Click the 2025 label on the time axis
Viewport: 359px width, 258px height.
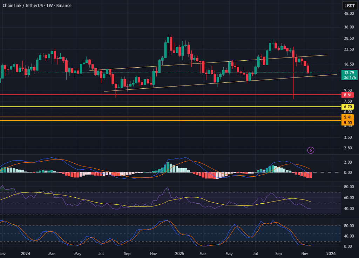coord(179,253)
